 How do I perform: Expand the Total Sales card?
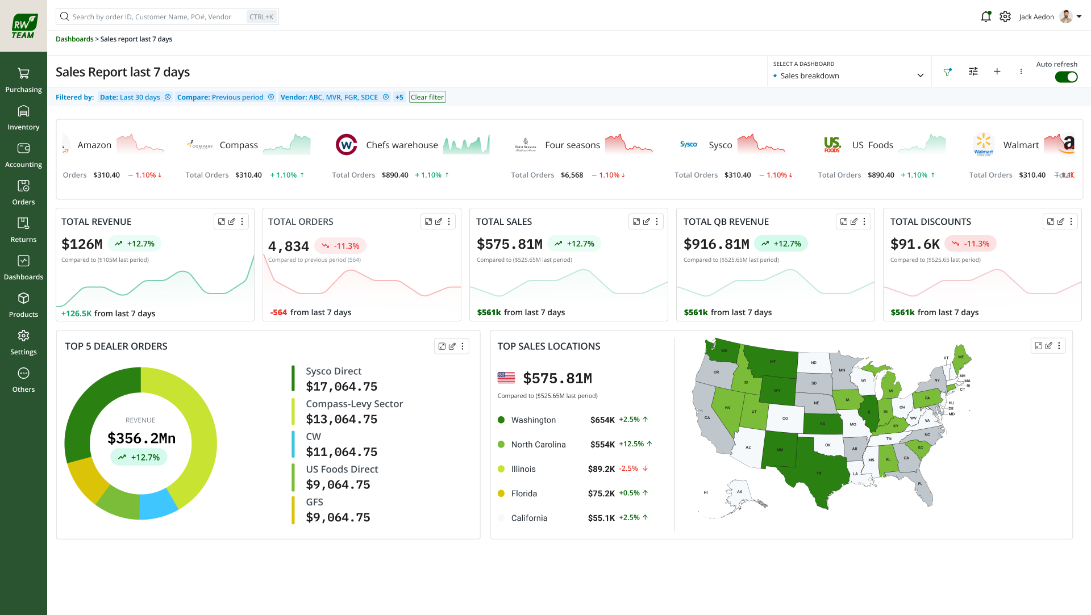pos(636,221)
